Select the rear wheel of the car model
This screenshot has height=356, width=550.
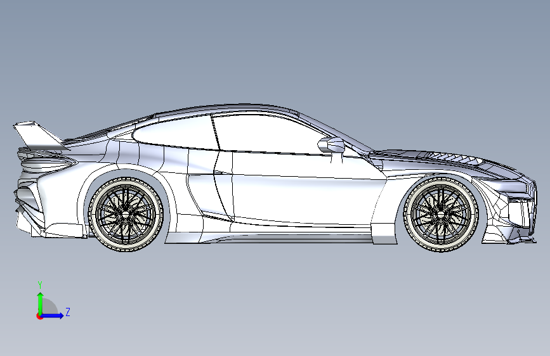coord(126,213)
